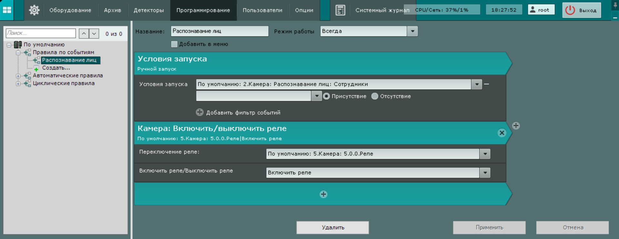The image size is (619, 239).
Task: Jump to the previous search result with up arrow
Action: click(84, 33)
